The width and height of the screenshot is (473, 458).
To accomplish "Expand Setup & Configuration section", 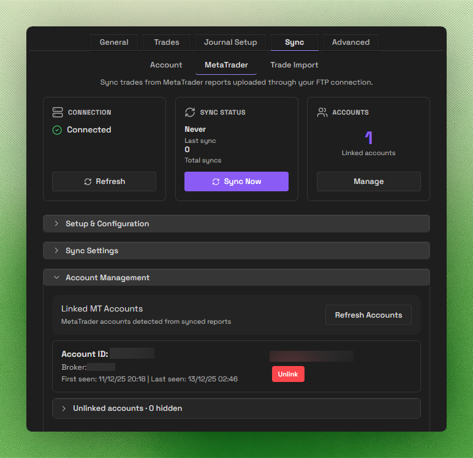I will click(236, 224).
